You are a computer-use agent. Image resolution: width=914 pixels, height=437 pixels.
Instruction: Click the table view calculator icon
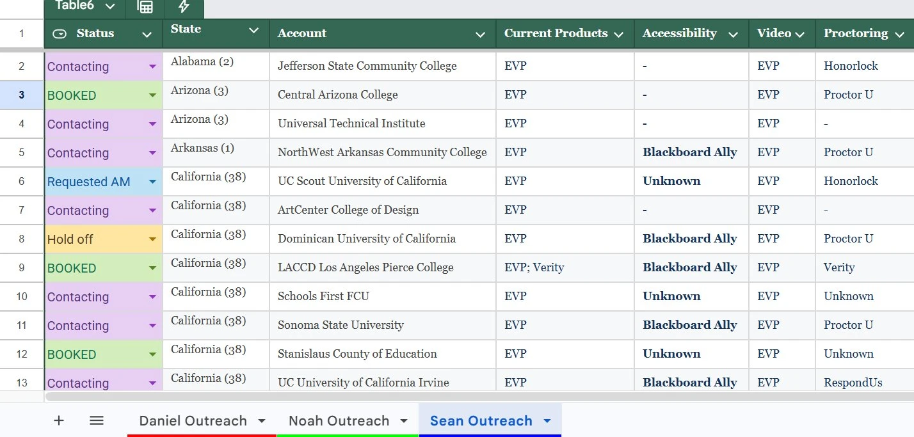145,6
